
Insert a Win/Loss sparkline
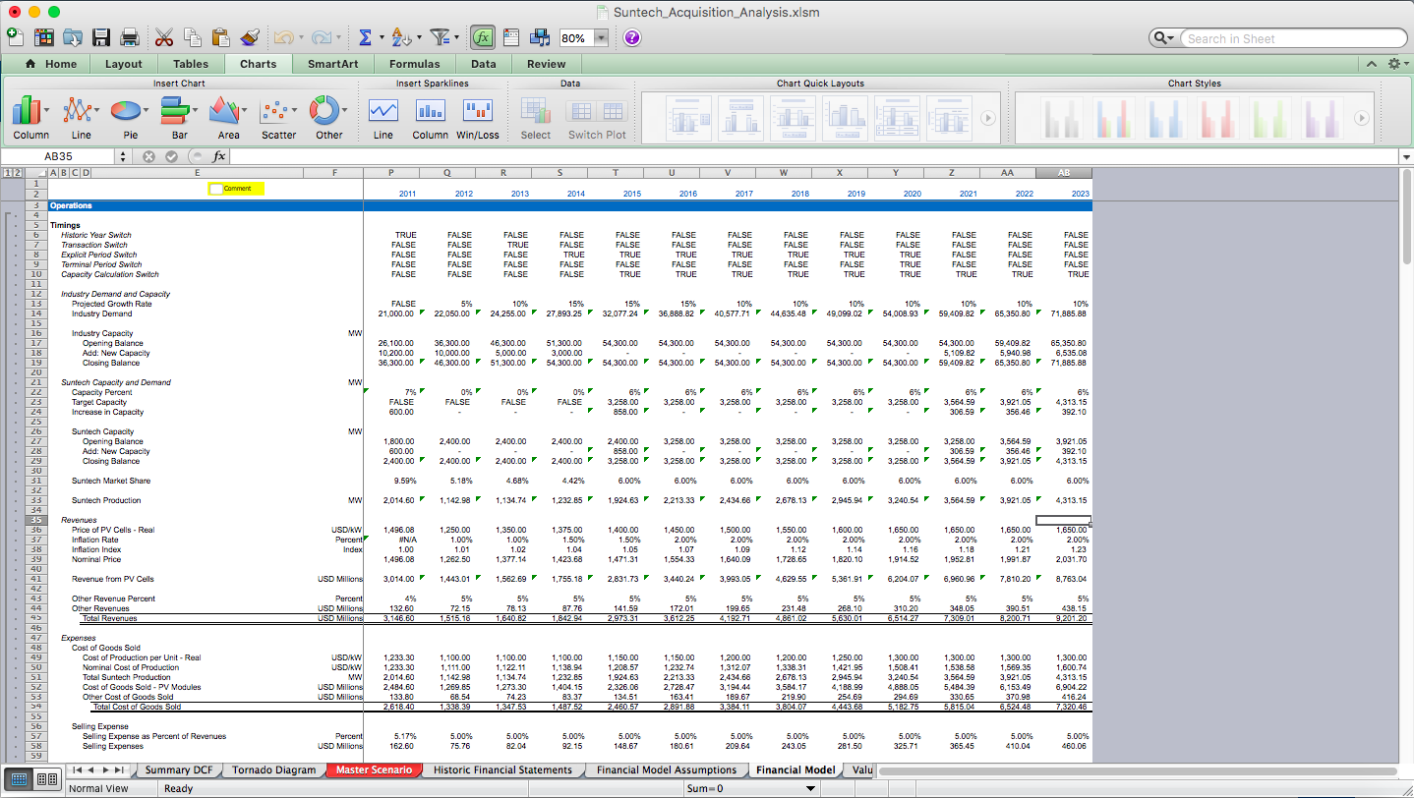click(477, 111)
